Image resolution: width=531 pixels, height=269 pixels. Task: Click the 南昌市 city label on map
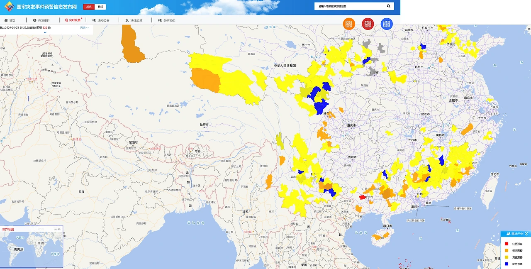440,135
